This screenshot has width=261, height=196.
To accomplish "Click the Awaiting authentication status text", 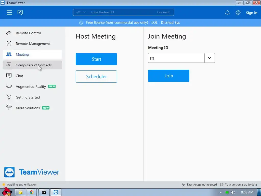I will [22, 185].
